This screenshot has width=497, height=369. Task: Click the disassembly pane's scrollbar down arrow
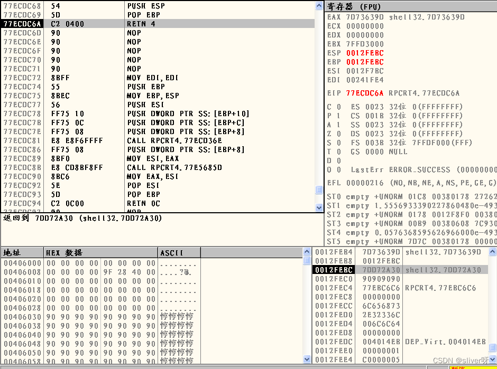319,207
